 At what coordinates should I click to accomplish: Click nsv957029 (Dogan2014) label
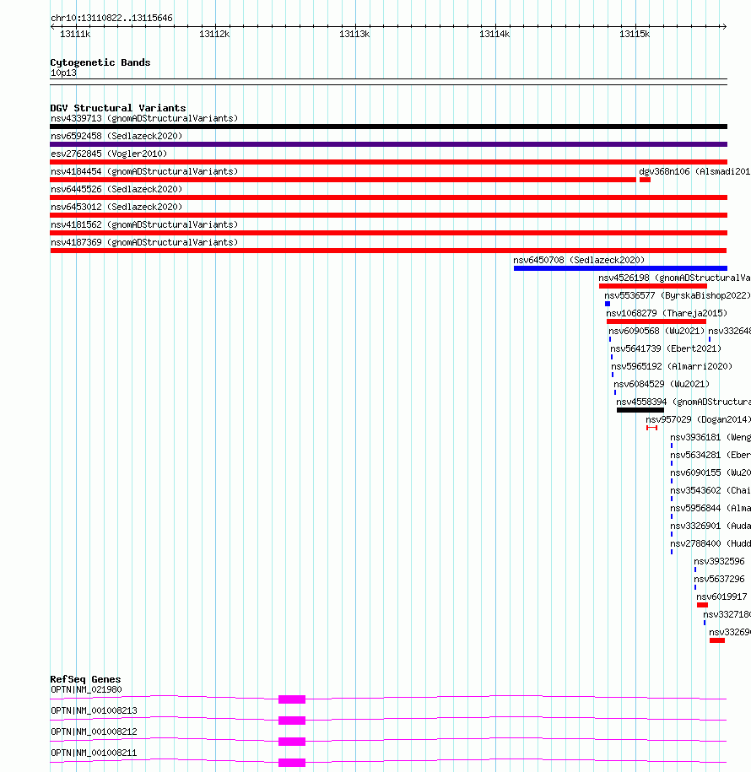click(698, 419)
